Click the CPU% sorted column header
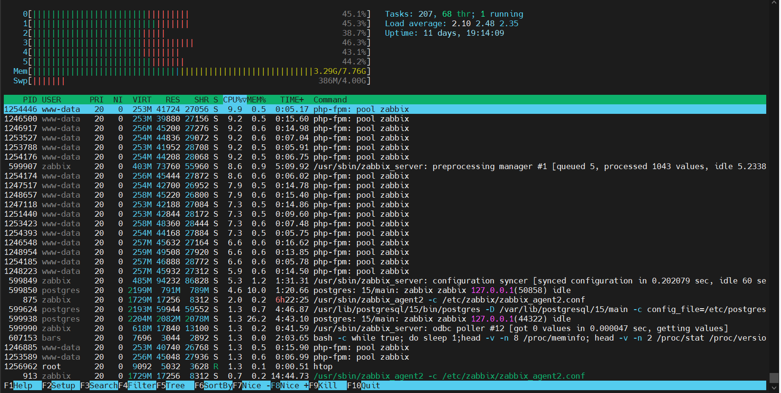Image resolution: width=781 pixels, height=393 pixels. (235, 100)
